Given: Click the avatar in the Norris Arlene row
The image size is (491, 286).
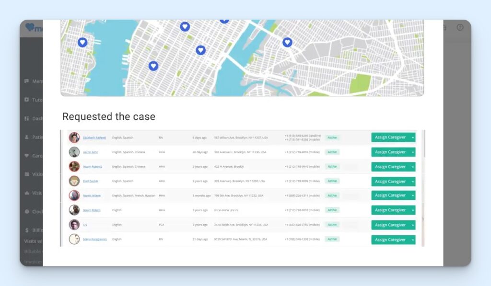Looking at the screenshot, I should (74, 195).
